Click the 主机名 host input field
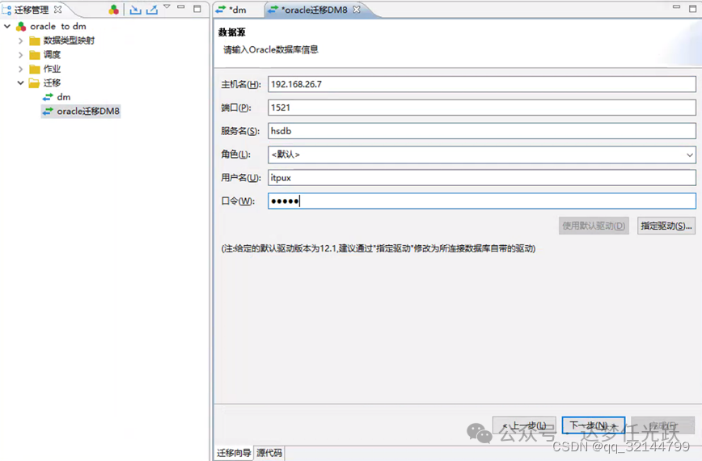The height and width of the screenshot is (461, 702). pyautogui.click(x=482, y=84)
